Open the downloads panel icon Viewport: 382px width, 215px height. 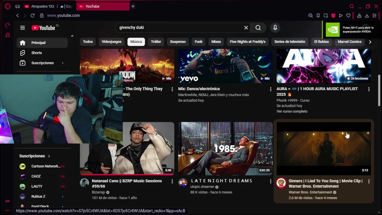point(367,16)
